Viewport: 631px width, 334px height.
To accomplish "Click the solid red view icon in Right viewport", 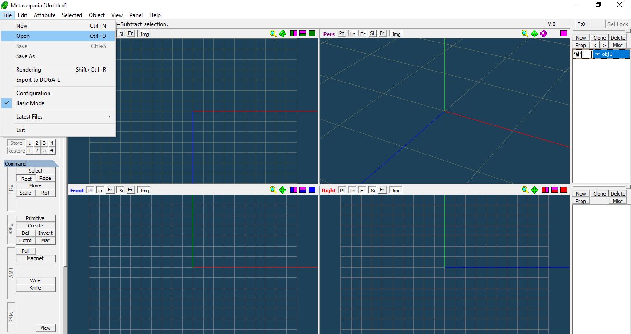I will coord(564,190).
